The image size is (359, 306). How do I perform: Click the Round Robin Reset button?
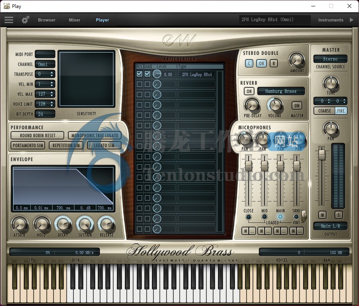tap(37, 135)
